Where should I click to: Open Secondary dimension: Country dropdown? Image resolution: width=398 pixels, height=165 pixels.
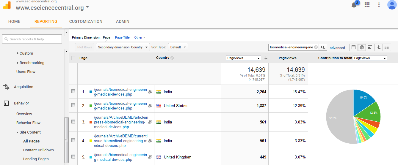click(x=123, y=47)
